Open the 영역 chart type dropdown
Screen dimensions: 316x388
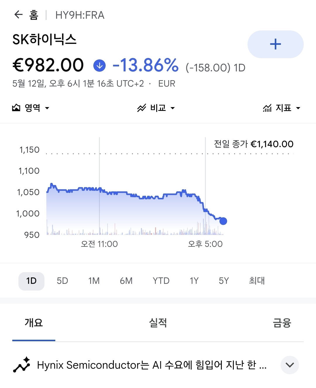(31, 108)
